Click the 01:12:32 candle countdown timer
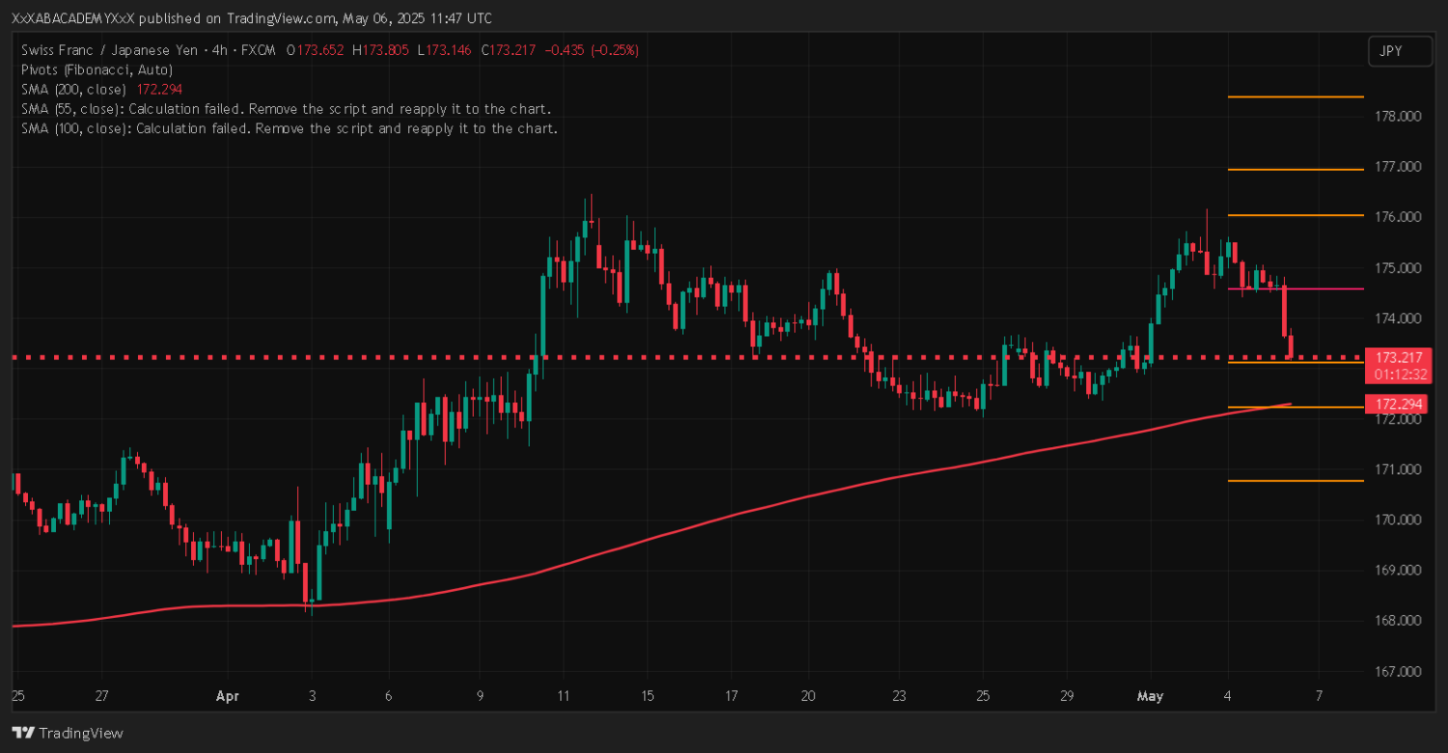 [1396, 374]
